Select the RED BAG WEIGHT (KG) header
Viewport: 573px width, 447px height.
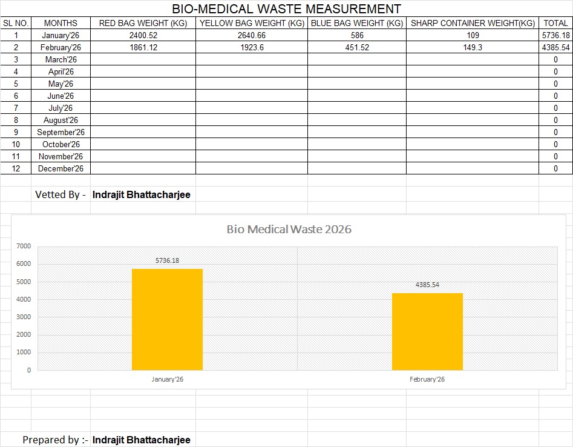click(143, 23)
